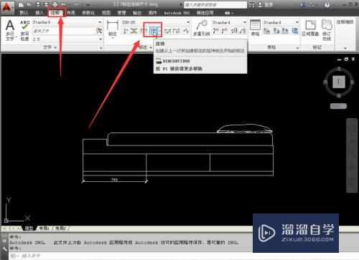Click the find text magnifier icon
This screenshot has width=359, height=260.
(99, 31)
